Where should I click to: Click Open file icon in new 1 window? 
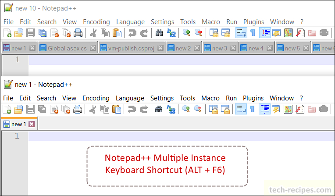coord(18,109)
